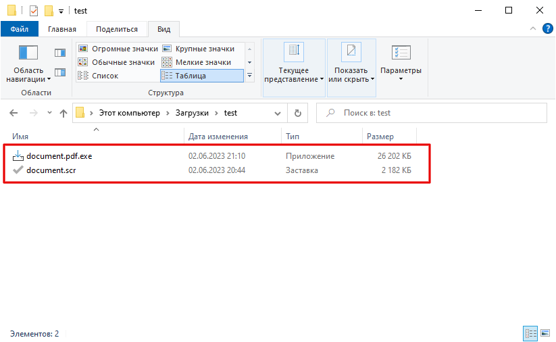The width and height of the screenshot is (556, 342).
Task: Switch to details view status bar icon
Action: tap(530, 333)
